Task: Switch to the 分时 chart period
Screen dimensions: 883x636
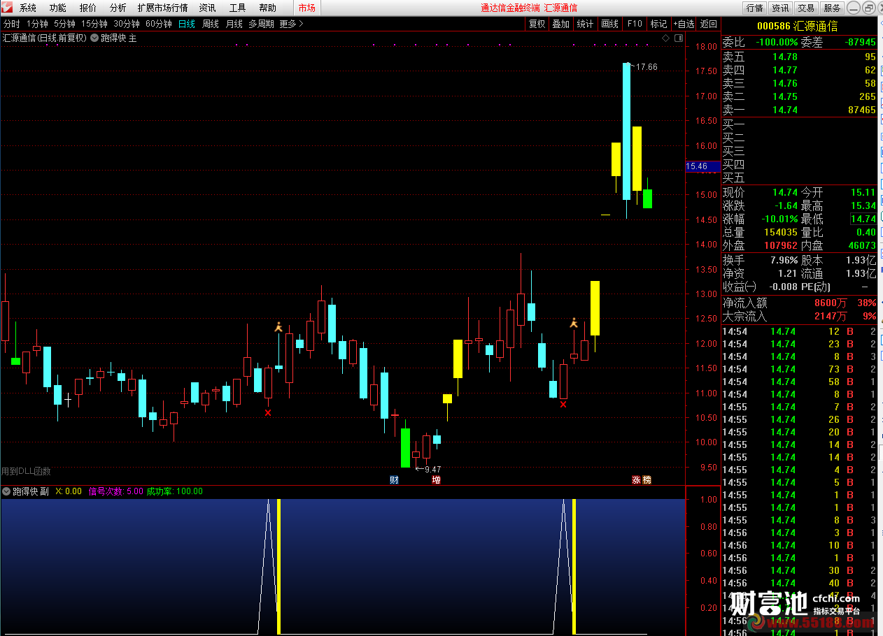Action: point(12,24)
